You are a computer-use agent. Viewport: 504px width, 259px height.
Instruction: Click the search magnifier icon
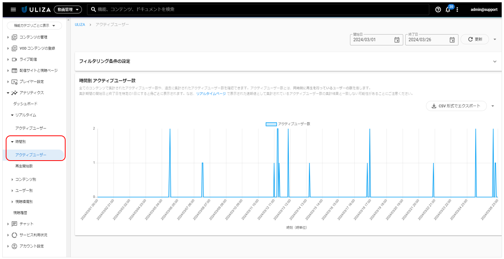[93, 10]
